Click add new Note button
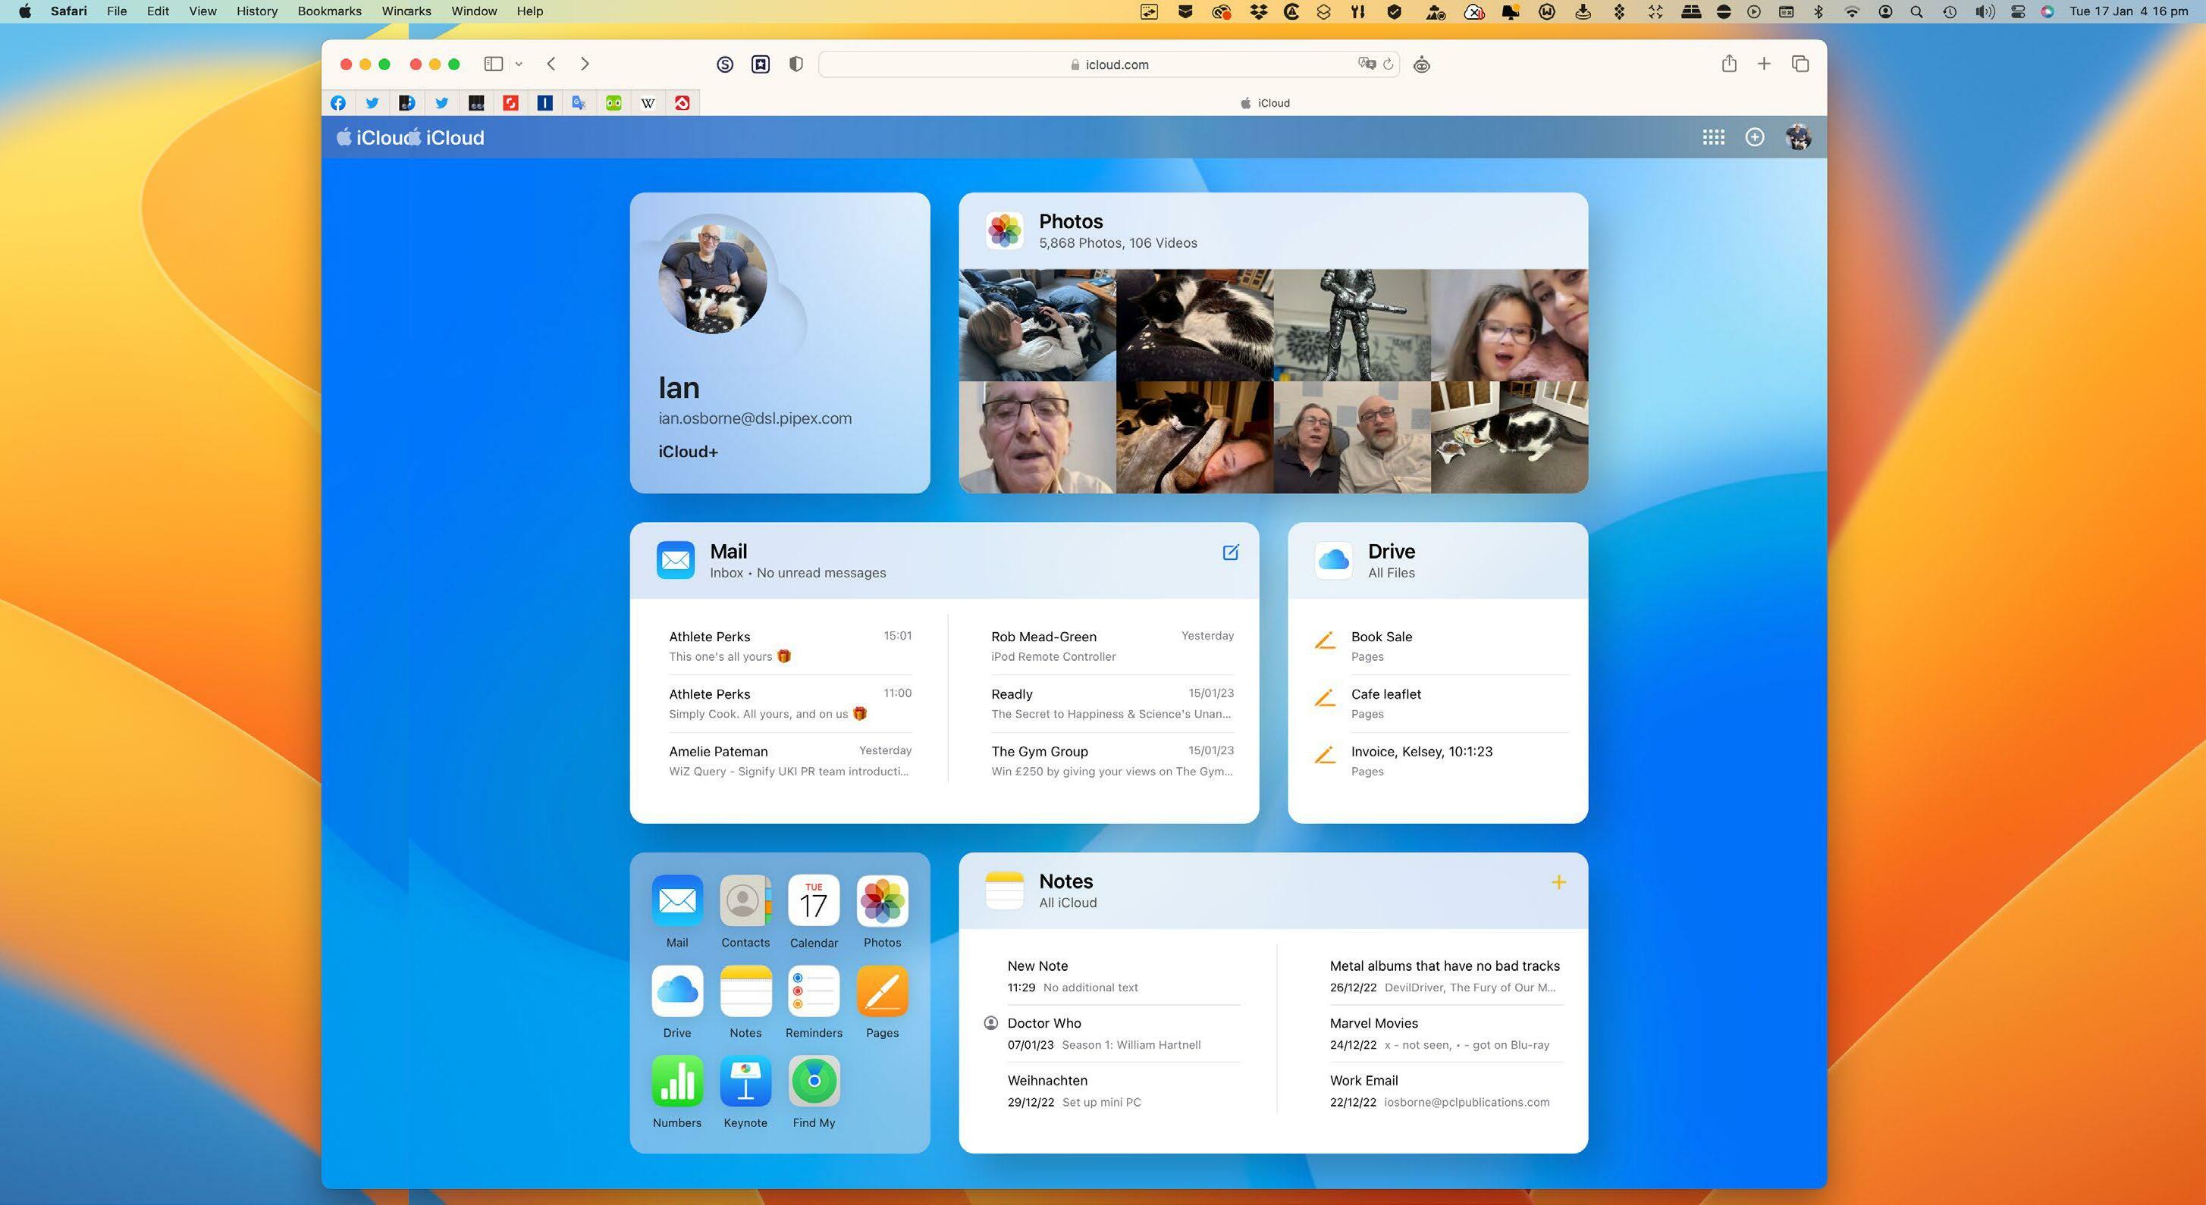Viewport: 2206px width, 1205px height. [x=1558, y=880]
